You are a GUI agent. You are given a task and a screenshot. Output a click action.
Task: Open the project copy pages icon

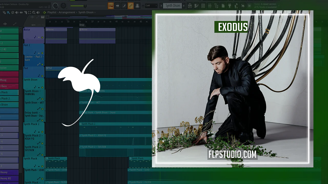point(223,6)
